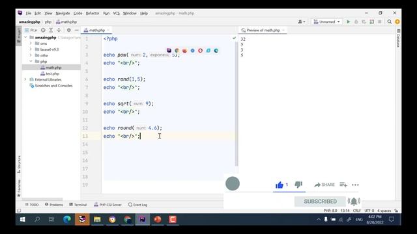Image resolution: width=417 pixels, height=234 pixels.
Task: Expand the othe folder
Action: point(31,55)
